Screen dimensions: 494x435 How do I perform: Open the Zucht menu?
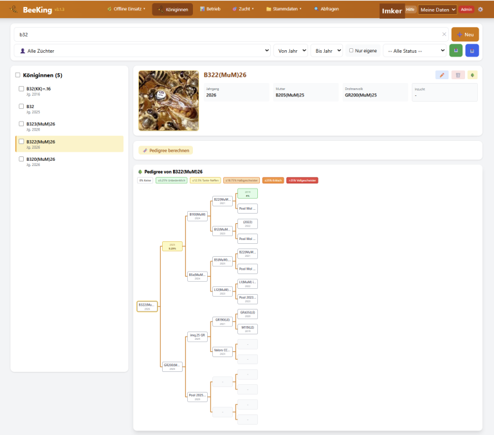(243, 9)
